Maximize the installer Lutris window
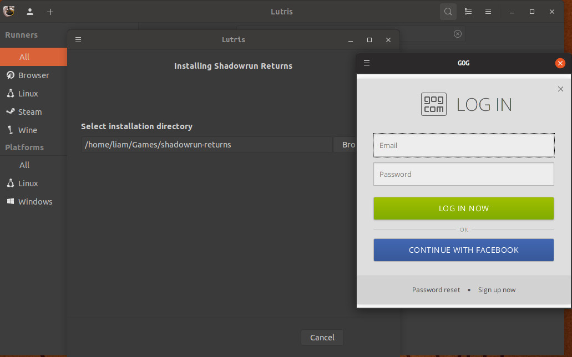This screenshot has width=572, height=357. [369, 40]
